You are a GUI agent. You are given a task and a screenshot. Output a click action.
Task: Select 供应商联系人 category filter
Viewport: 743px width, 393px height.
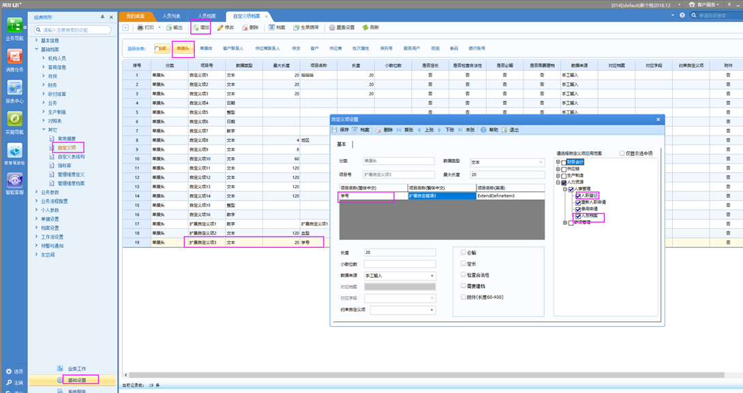[267, 48]
